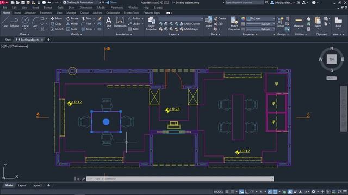Click the Erase tool in Modify panel
Image resolution: width=348 pixels, height=195 pixels.
click(x=100, y=18)
